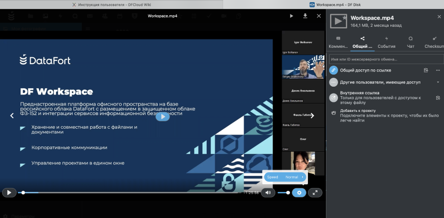
Task: Click the other users round icon
Action: 334,82
